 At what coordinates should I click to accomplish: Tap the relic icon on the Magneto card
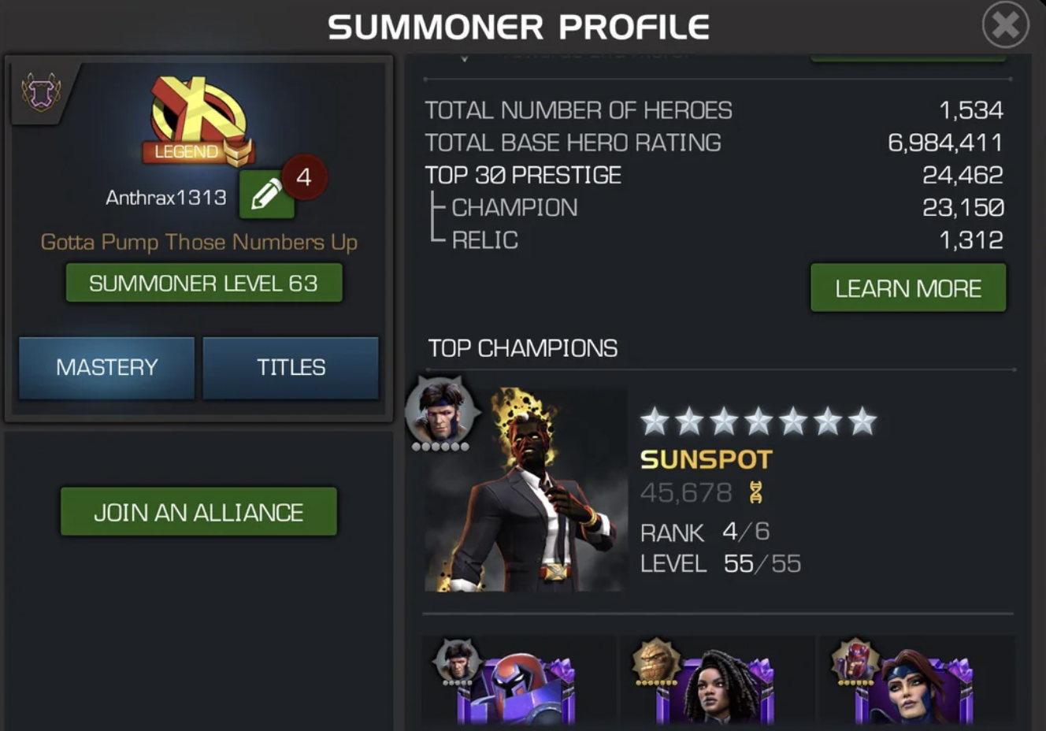point(458,662)
